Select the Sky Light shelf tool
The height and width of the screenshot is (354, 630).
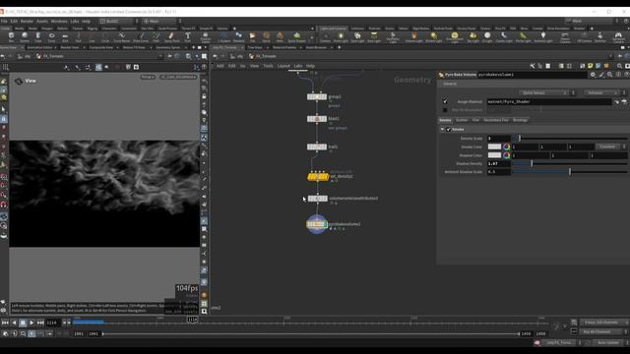(472, 37)
